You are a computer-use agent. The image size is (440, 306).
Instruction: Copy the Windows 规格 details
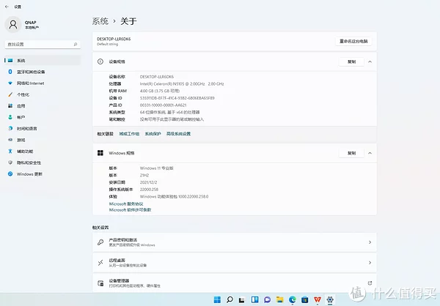pos(351,153)
